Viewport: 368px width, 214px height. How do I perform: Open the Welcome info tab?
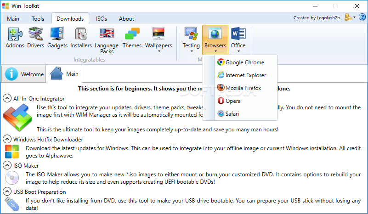coord(24,74)
